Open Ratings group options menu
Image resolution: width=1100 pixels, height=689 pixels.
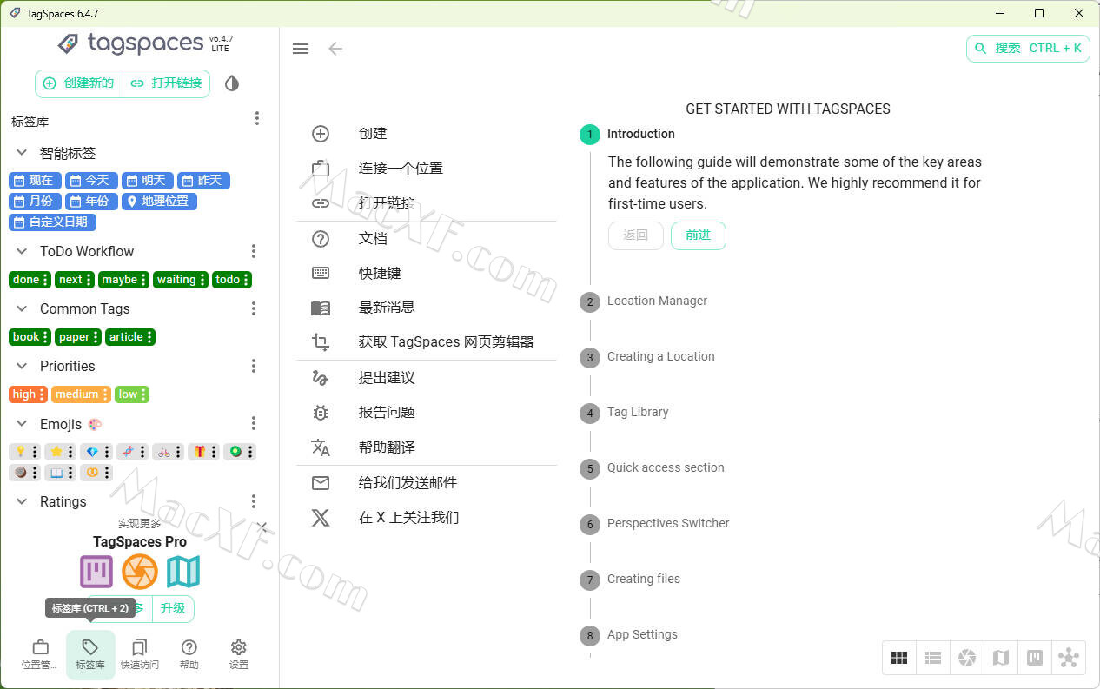point(254,501)
